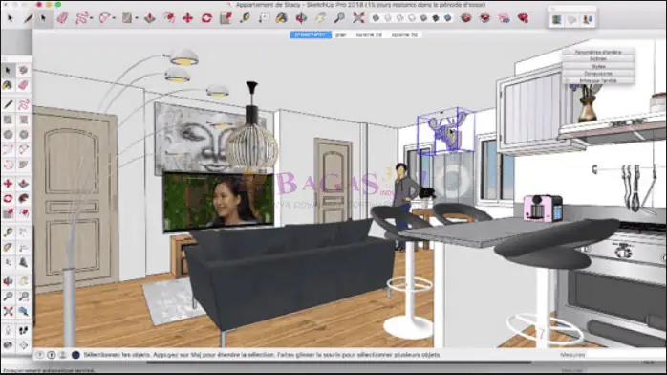The height and width of the screenshot is (375, 667).
Task: Select Walk footprints tool in left palette
Action: pyautogui.click(x=23, y=330)
